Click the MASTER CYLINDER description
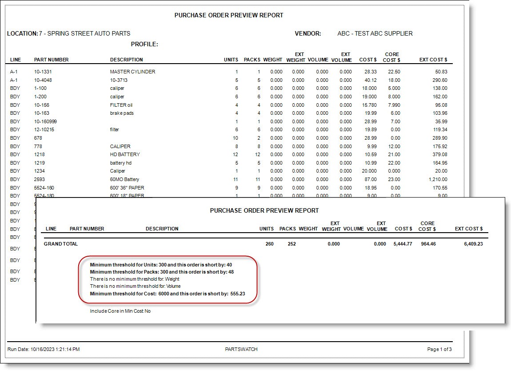The width and height of the screenshot is (511, 371). pos(132,72)
